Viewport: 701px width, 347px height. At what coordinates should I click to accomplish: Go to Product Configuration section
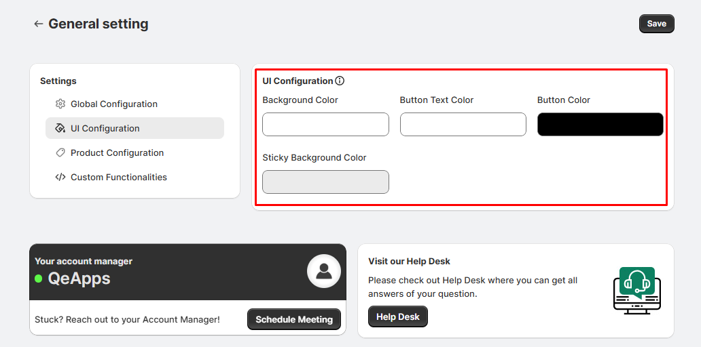[x=117, y=152]
